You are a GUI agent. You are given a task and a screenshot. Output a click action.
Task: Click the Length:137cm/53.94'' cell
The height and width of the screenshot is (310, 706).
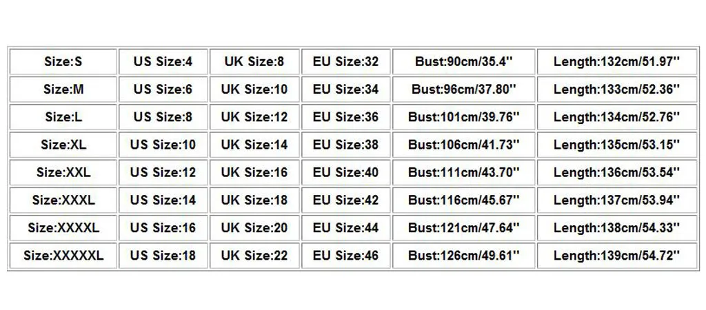[x=616, y=200]
